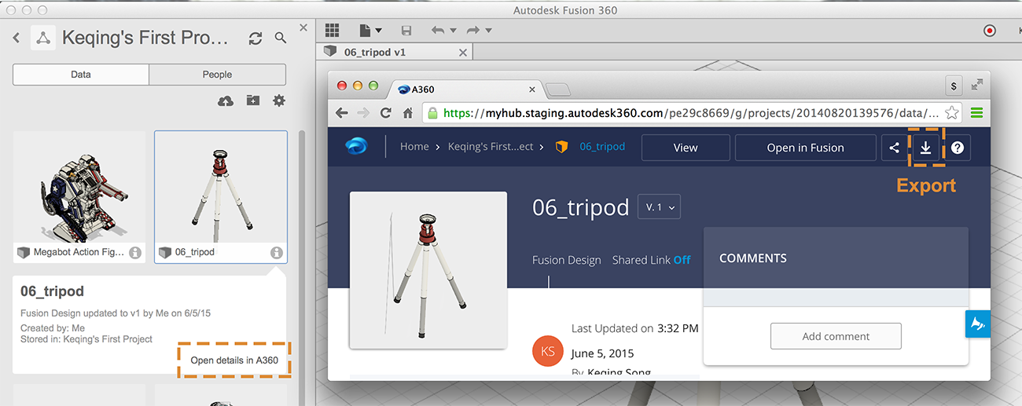Click the 06_tripod details heading in panel
The image size is (1022, 406).
tap(52, 291)
